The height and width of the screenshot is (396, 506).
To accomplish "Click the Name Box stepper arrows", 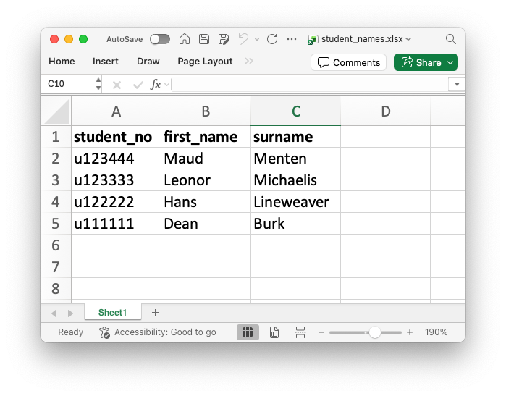I will tap(98, 84).
